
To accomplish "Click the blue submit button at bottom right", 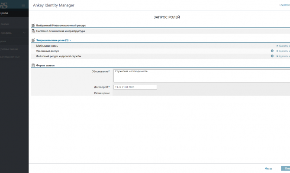I will point(286,168).
